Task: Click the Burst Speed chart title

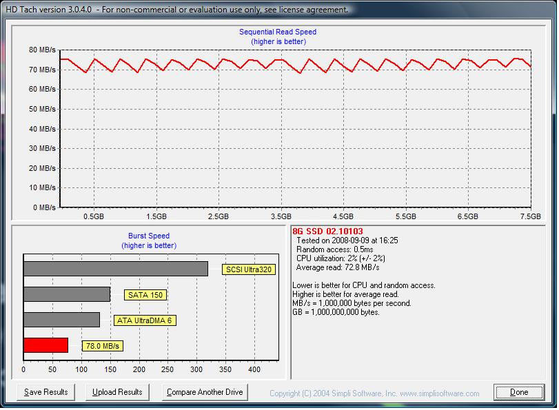Action: click(x=149, y=236)
